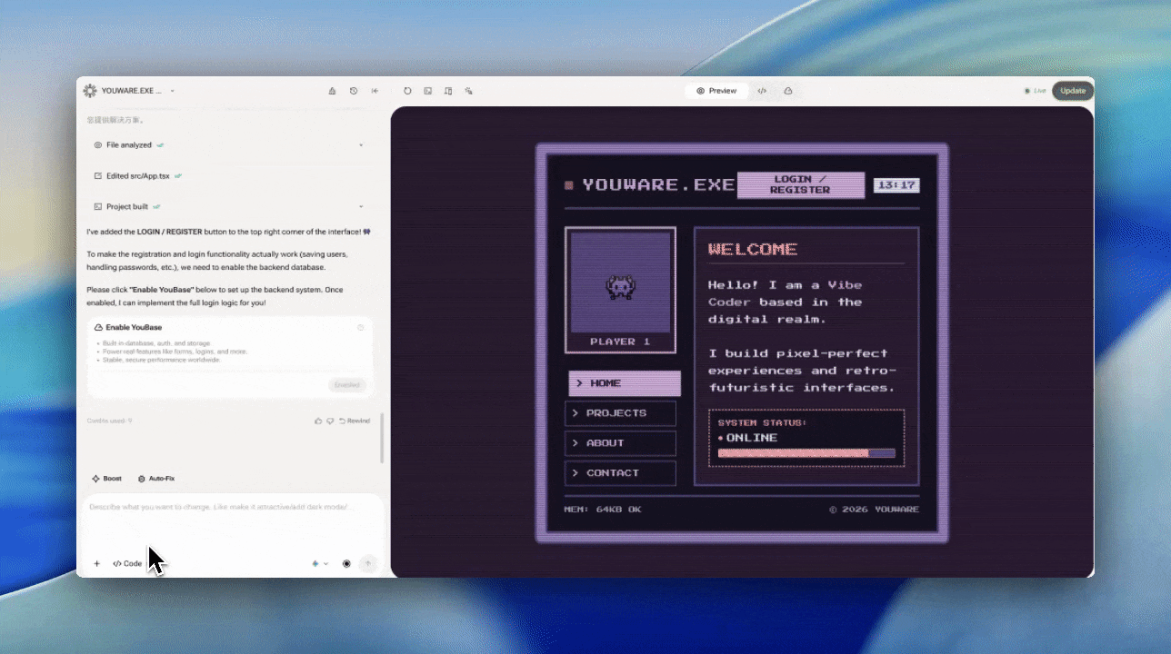Click the Rewind button
The width and height of the screenshot is (1171, 654).
355,421
